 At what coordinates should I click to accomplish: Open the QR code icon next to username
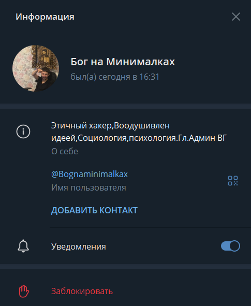[233, 181]
